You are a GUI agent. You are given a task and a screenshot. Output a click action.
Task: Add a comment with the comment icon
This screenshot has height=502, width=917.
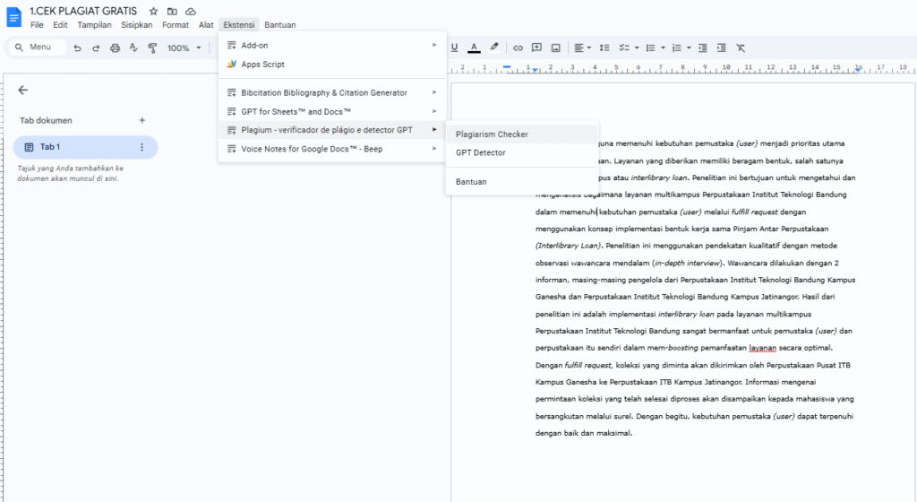(x=536, y=48)
